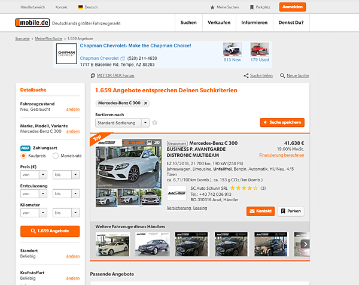Click the bookmark icon beside Parkplatz
Screen dimensions: 359x285
pos(252,7)
